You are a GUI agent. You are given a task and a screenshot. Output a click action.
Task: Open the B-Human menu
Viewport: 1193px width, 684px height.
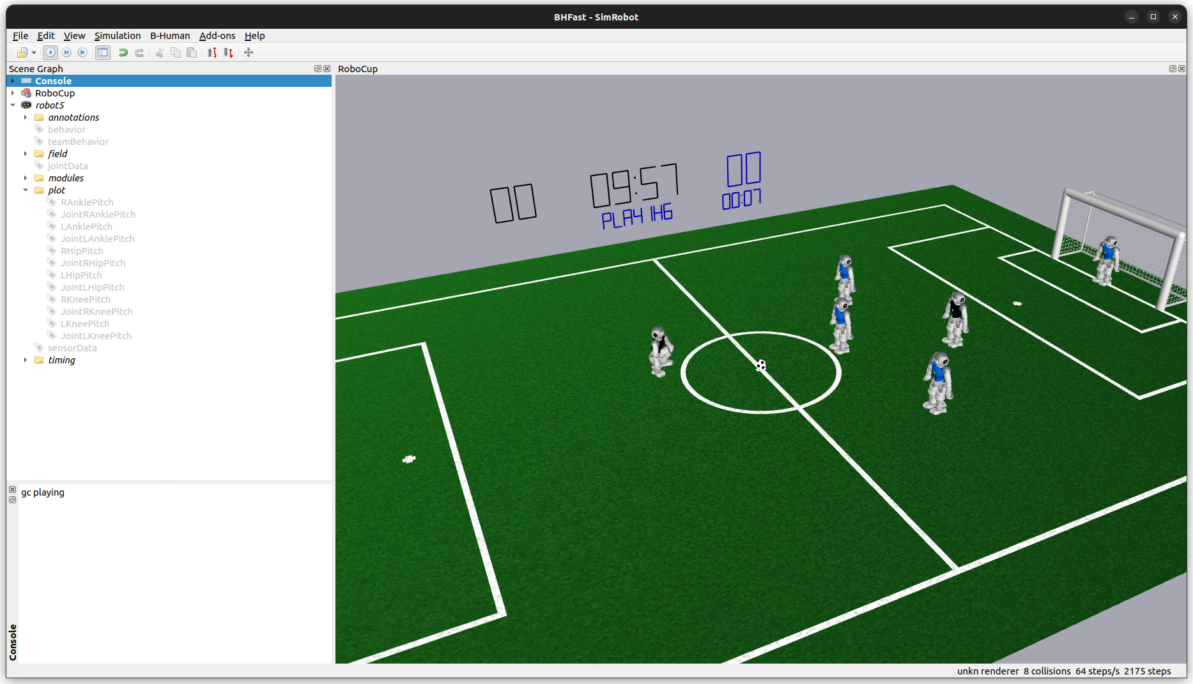pyautogui.click(x=170, y=36)
